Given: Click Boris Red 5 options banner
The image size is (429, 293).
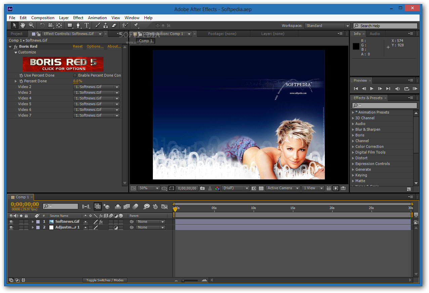Looking at the screenshot, I should [63, 64].
